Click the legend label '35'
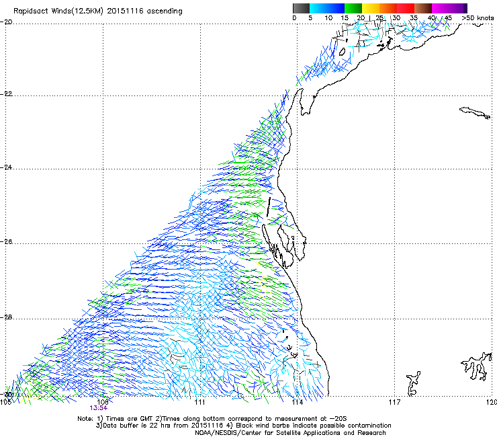 click(413, 18)
